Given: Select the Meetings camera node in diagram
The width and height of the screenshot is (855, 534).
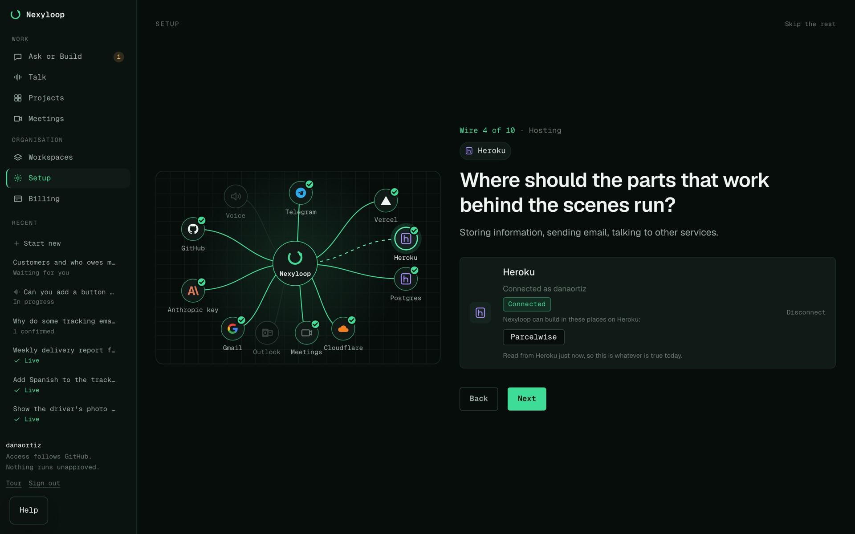Looking at the screenshot, I should click(x=306, y=333).
